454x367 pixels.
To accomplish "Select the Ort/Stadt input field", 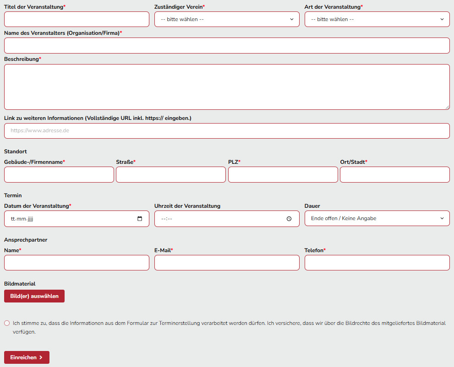I will click(x=394, y=175).
